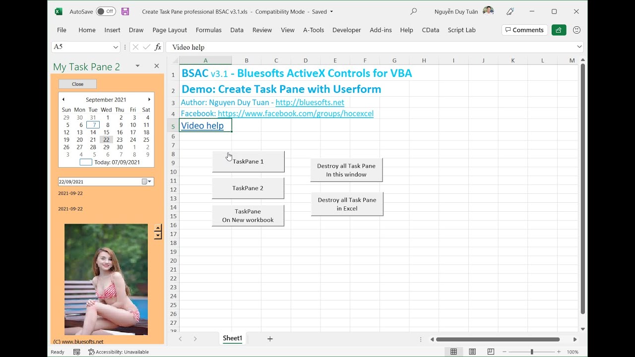Click the Enter checkmark icon in formula bar
Screen dimensions: 635x357
(146, 47)
